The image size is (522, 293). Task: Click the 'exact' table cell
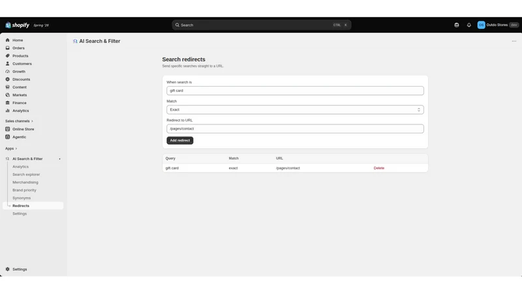[233, 168]
